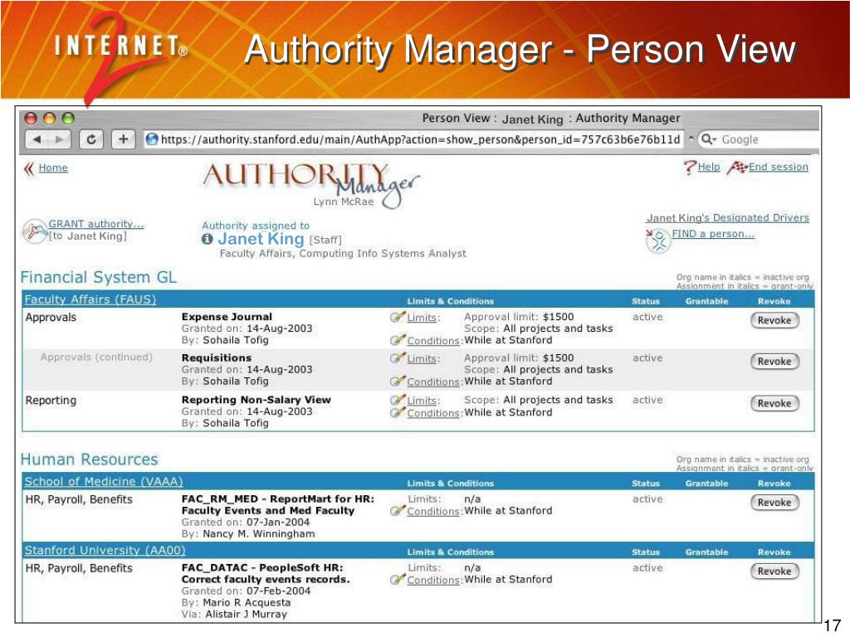
Task: Click pencil icon for Requisitions Limits
Action: [398, 358]
